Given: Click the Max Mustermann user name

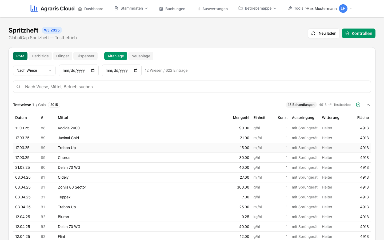Looking at the screenshot, I should click(x=321, y=9).
